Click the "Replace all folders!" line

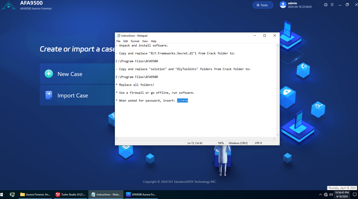click(135, 85)
